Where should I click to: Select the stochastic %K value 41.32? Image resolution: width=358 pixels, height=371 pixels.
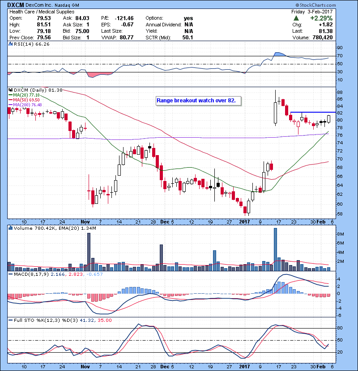click(x=87, y=320)
